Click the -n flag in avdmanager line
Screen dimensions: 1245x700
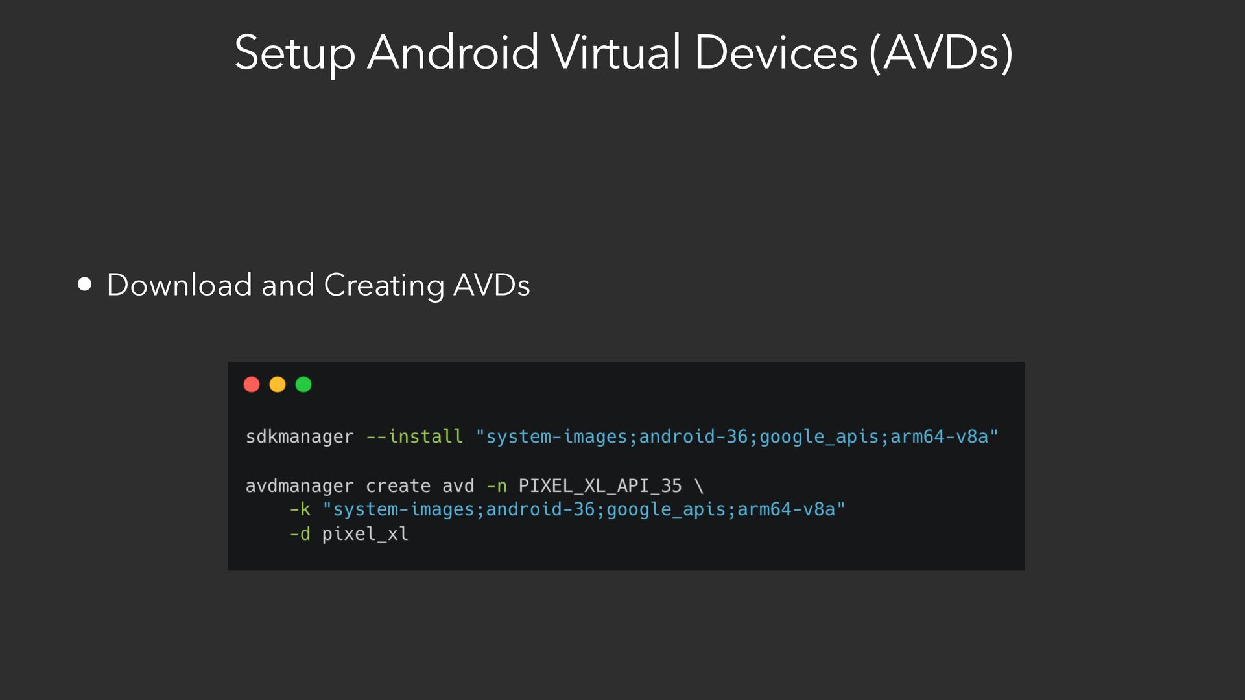[497, 486]
